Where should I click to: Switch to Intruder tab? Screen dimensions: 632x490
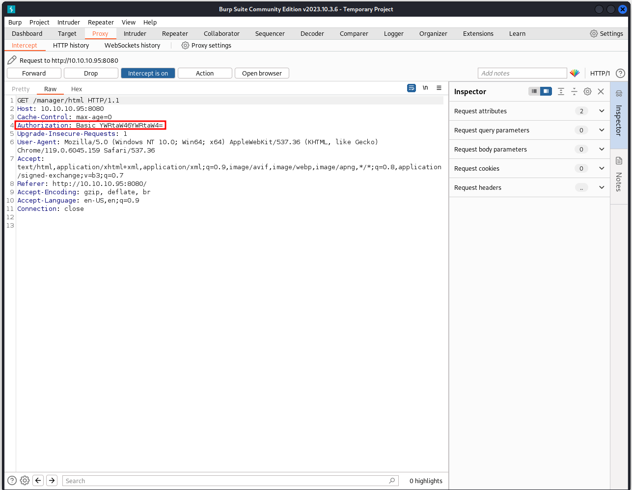click(135, 33)
